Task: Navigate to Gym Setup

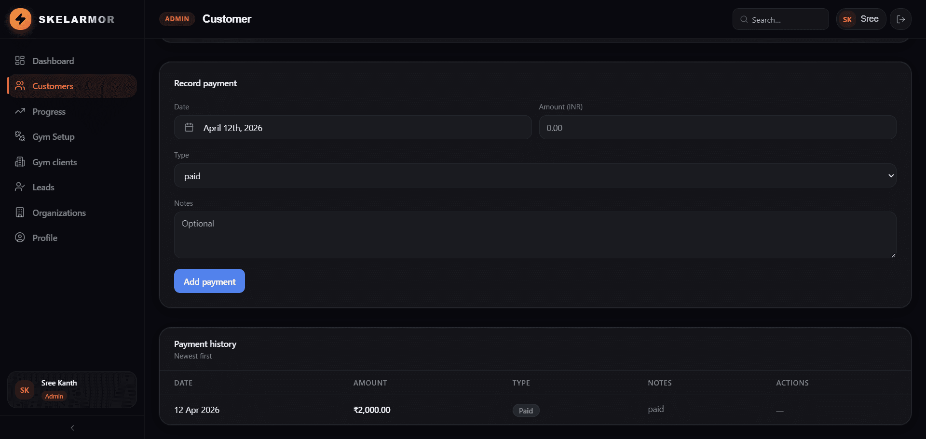Action: 72,136
